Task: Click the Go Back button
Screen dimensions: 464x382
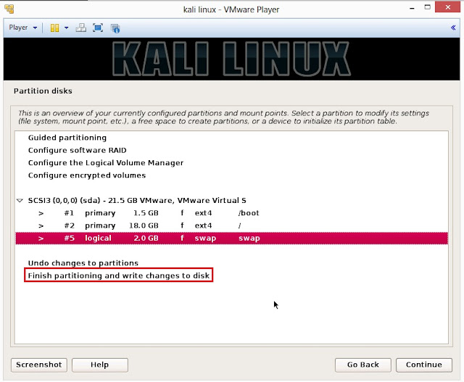Action: 362,365
